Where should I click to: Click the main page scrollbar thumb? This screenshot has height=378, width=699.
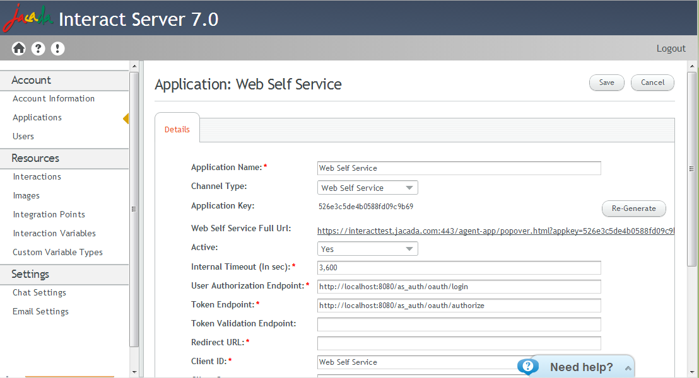[692, 169]
